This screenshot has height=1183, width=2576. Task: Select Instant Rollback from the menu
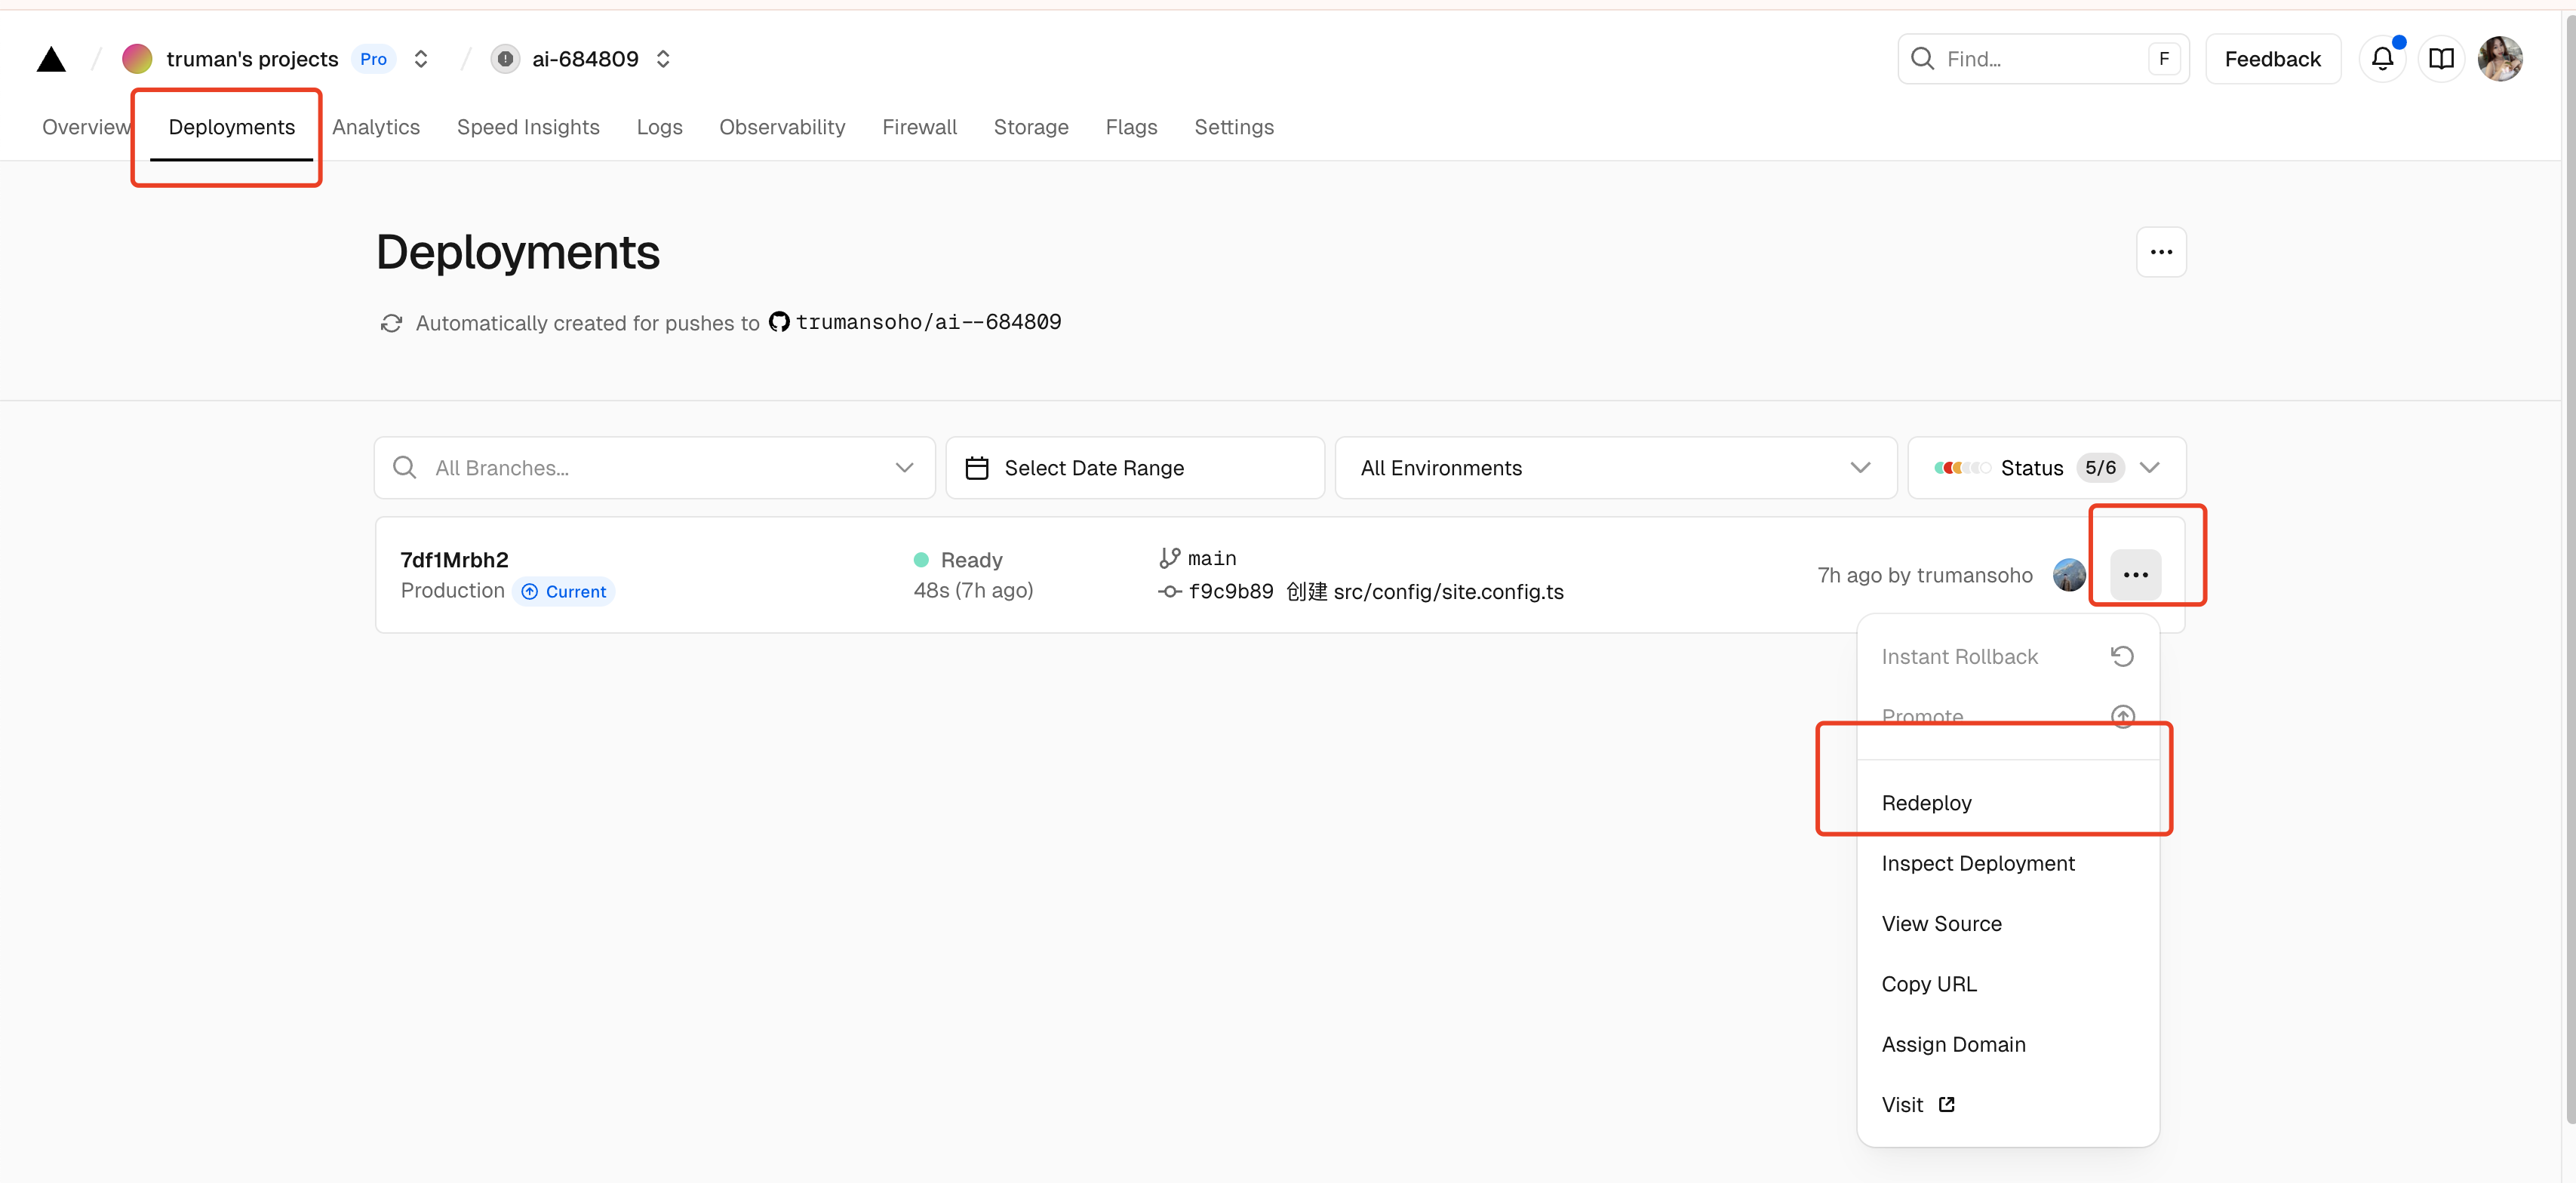point(2008,657)
